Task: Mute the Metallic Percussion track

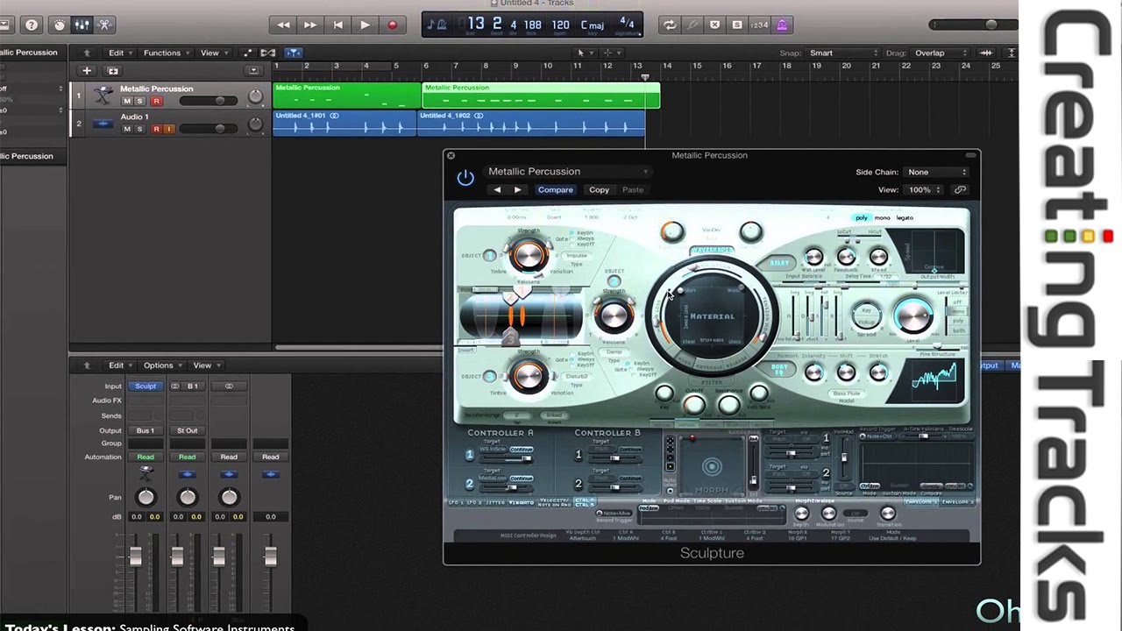Action: point(127,102)
